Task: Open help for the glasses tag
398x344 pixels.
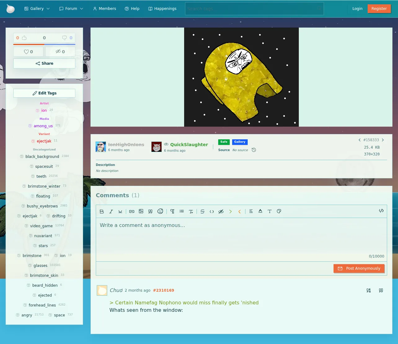Action: coord(30,266)
